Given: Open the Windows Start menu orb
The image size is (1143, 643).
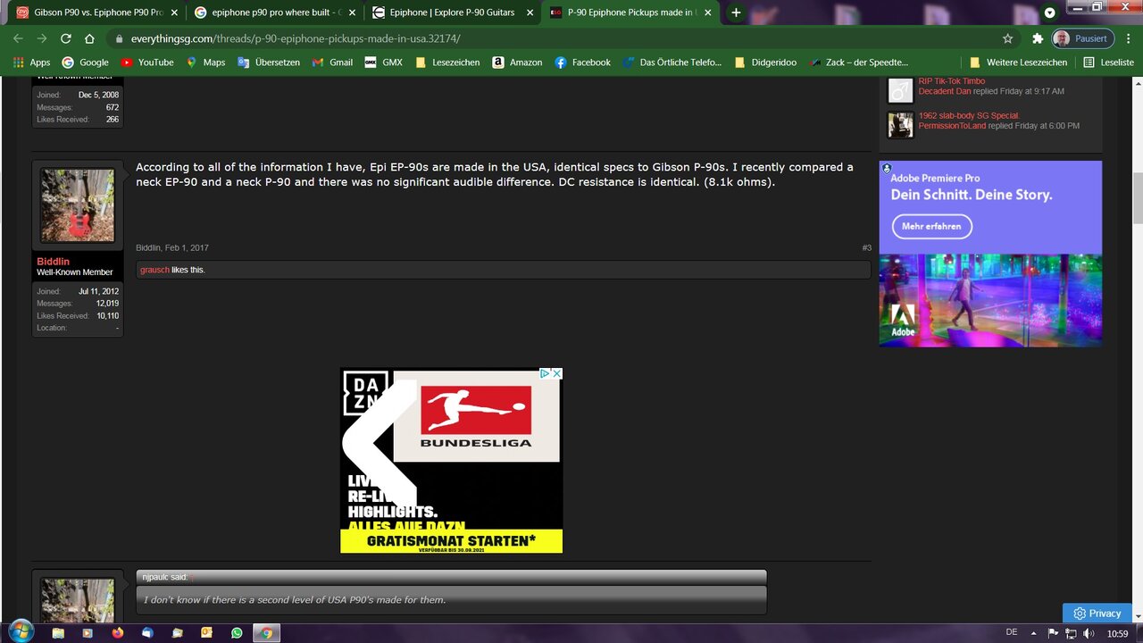Looking at the screenshot, I should tap(20, 632).
